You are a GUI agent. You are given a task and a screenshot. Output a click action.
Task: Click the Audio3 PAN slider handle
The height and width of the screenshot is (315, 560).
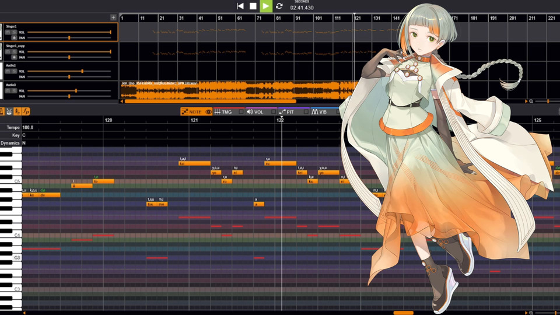(69, 96)
